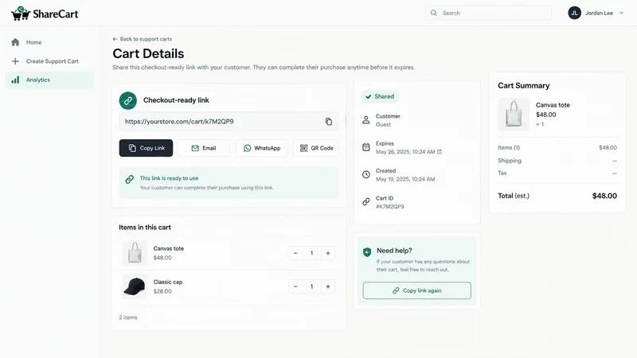Open the QR Code option

tap(316, 148)
